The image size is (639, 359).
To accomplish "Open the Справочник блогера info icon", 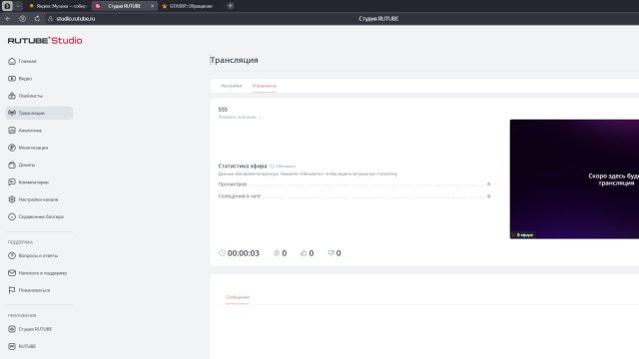I will pyautogui.click(x=12, y=216).
